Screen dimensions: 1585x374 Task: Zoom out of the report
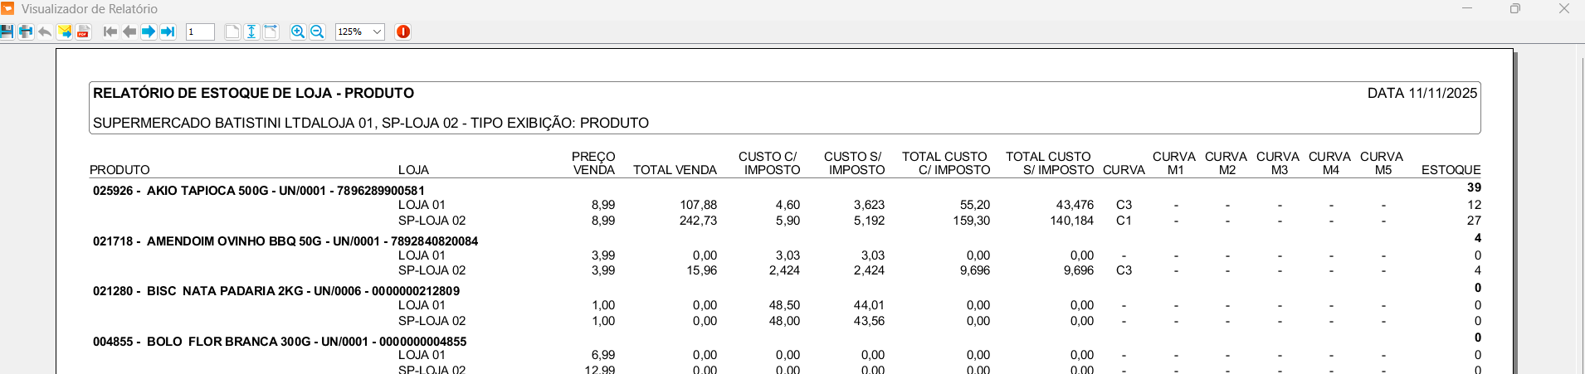[x=317, y=32]
